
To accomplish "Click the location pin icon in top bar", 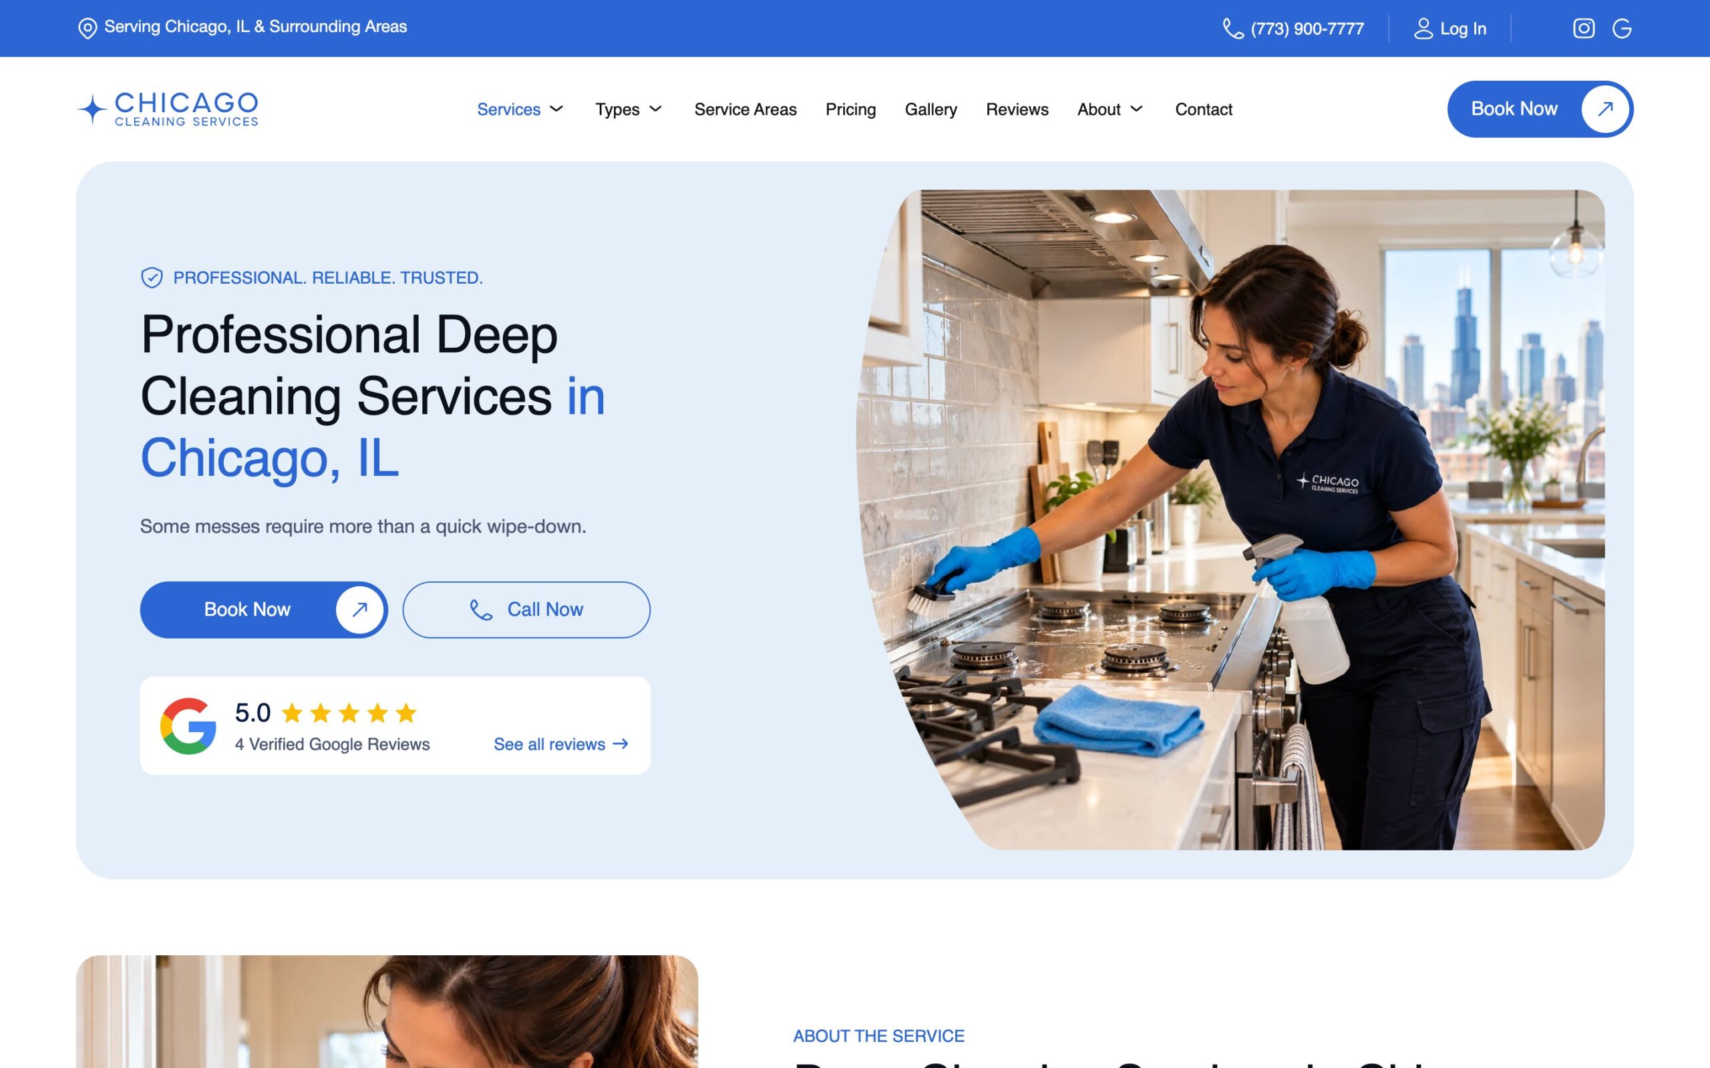I will coord(87,28).
